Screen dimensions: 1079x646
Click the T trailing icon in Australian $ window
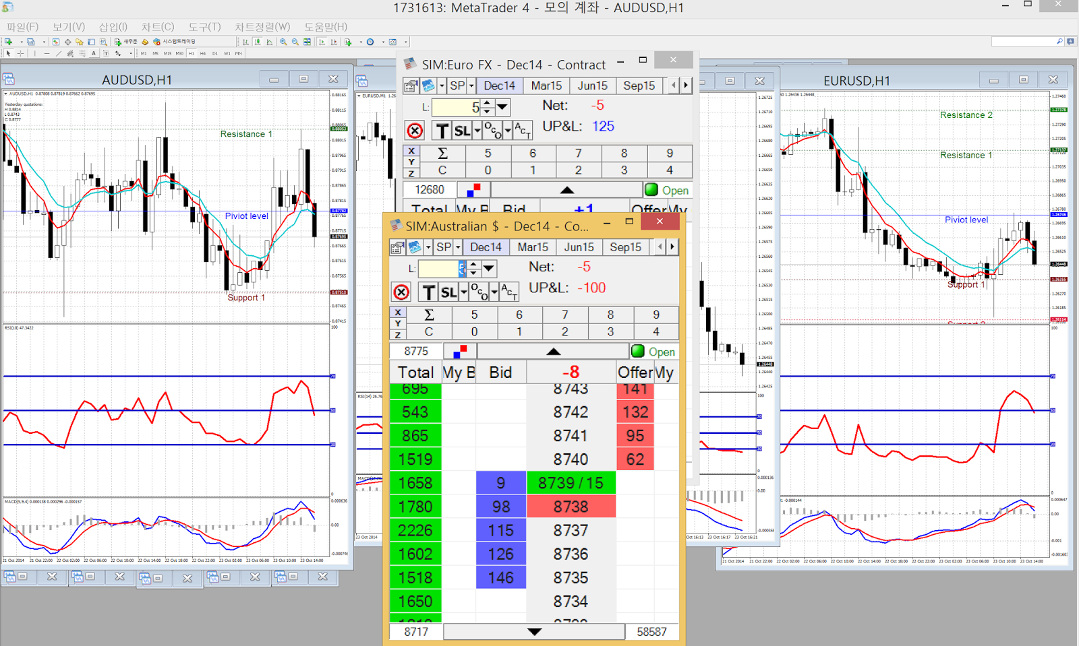[x=428, y=292]
